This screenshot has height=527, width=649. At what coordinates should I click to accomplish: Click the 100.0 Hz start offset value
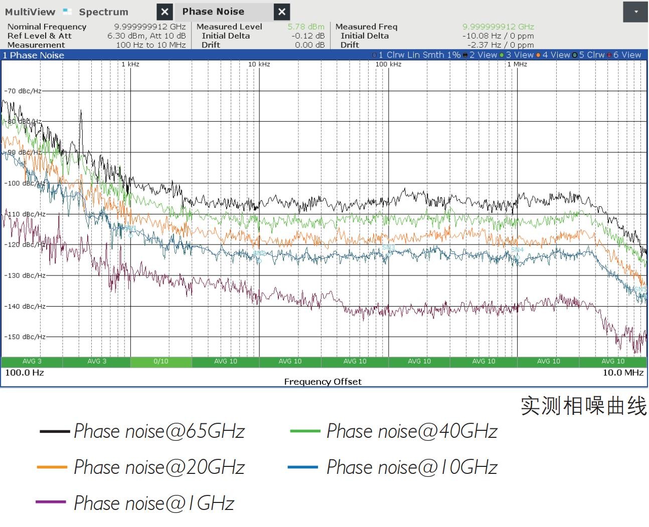click(x=25, y=372)
